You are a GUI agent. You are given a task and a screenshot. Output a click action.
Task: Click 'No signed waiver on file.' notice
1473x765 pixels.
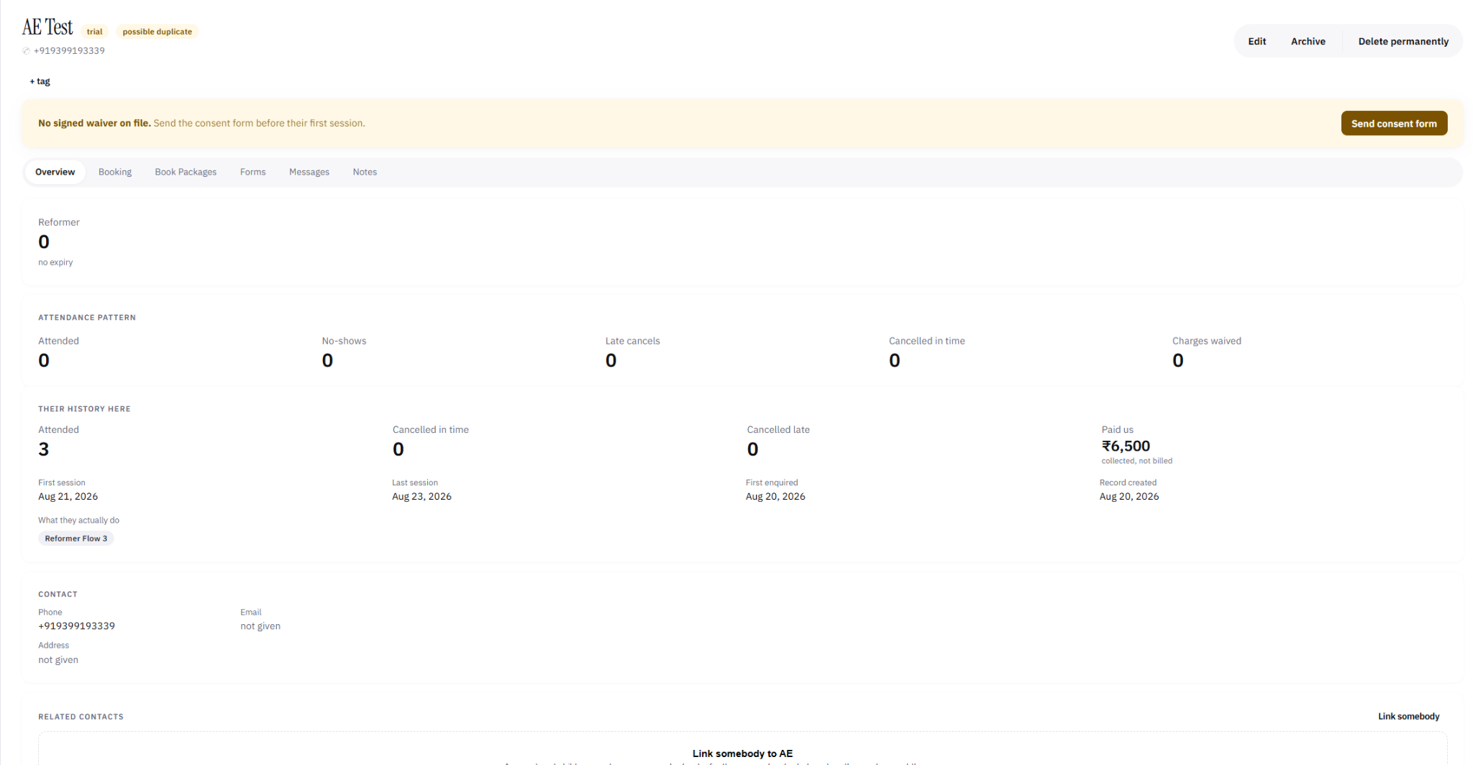94,124
